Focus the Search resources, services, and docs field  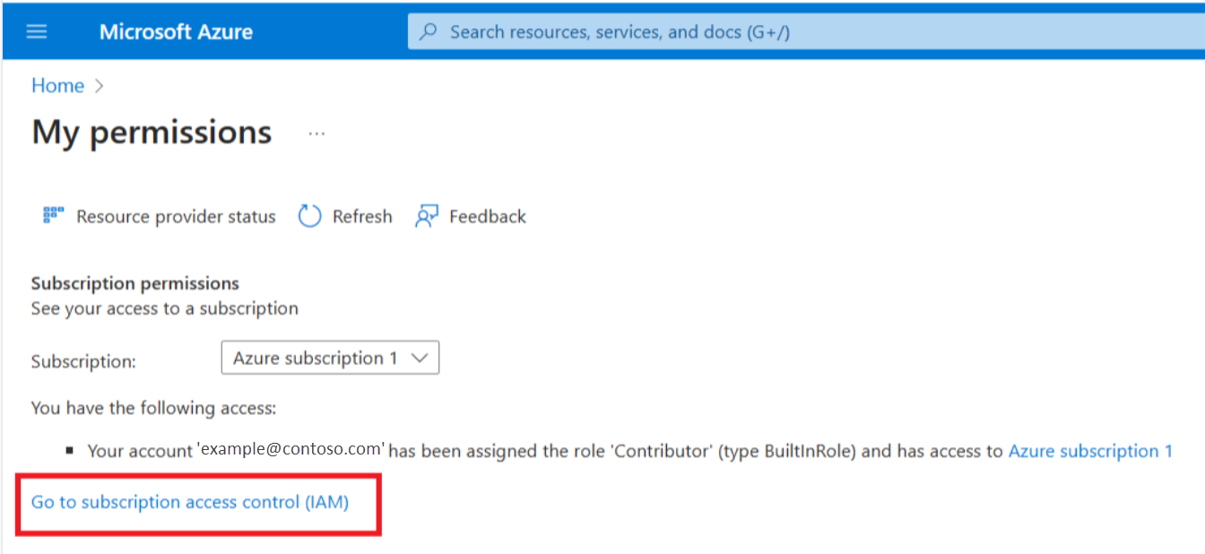(x=806, y=32)
